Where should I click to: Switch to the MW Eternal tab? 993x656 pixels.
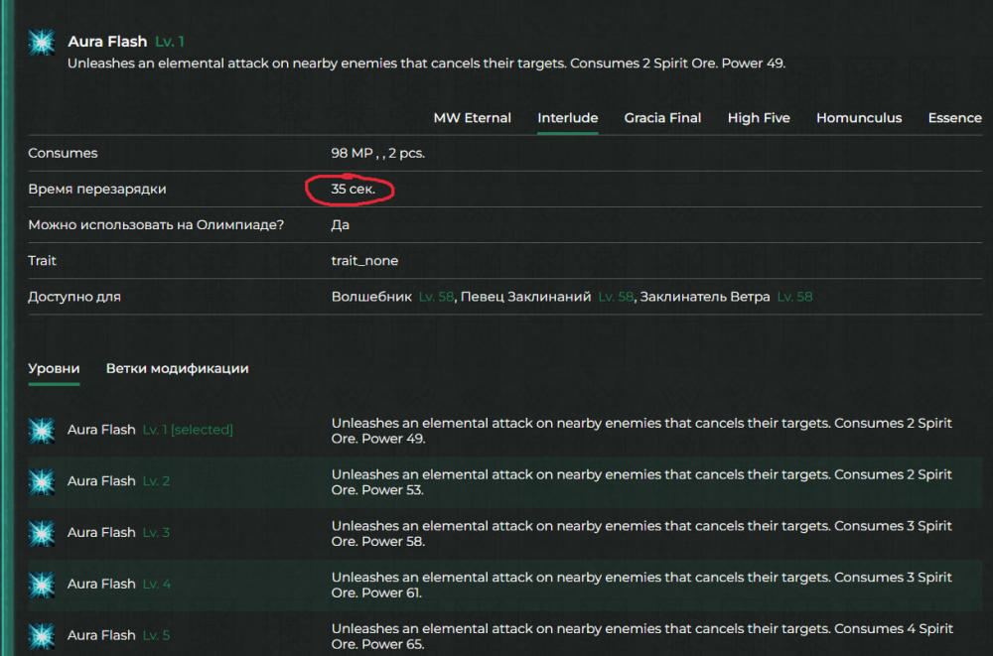click(472, 118)
